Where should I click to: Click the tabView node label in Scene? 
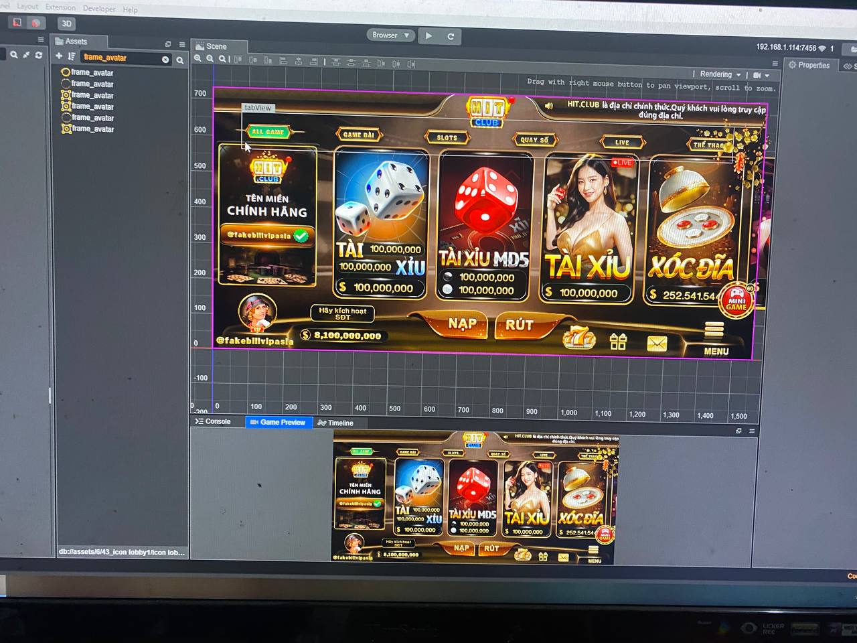(x=258, y=108)
